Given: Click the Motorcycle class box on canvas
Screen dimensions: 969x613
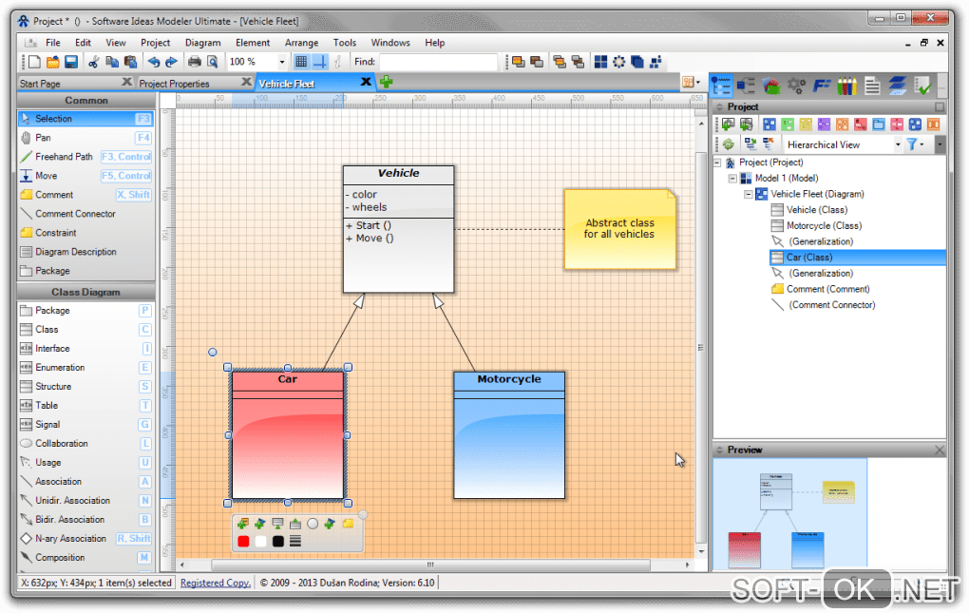Looking at the screenshot, I should pyautogui.click(x=509, y=435).
